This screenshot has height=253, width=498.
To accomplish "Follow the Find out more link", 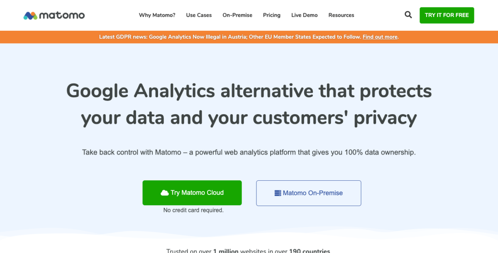I will tap(380, 37).
